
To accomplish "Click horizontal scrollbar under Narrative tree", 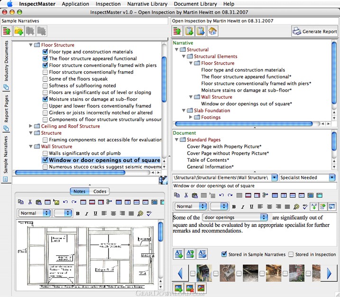I will [244, 124].
